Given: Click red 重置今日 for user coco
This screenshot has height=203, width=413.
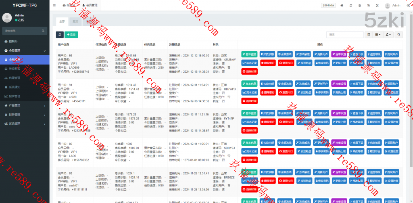Looking at the screenshot, I should pyautogui.click(x=286, y=122).
